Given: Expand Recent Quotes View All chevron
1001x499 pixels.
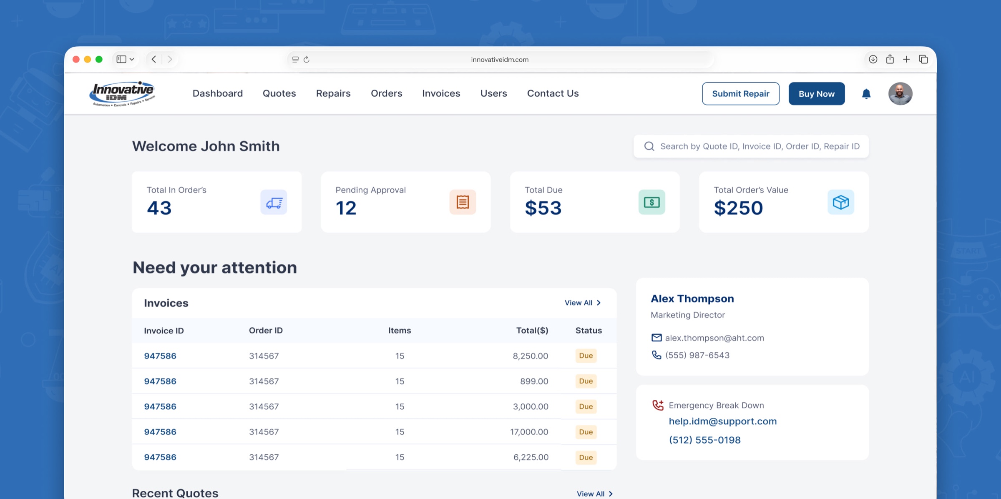Looking at the screenshot, I should [x=611, y=494].
